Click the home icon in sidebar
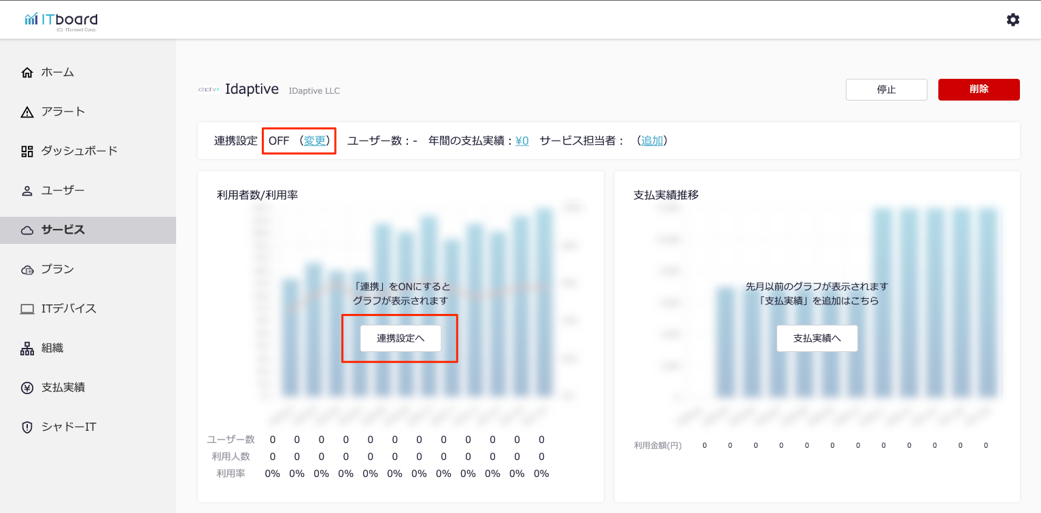This screenshot has height=513, width=1041. point(27,73)
